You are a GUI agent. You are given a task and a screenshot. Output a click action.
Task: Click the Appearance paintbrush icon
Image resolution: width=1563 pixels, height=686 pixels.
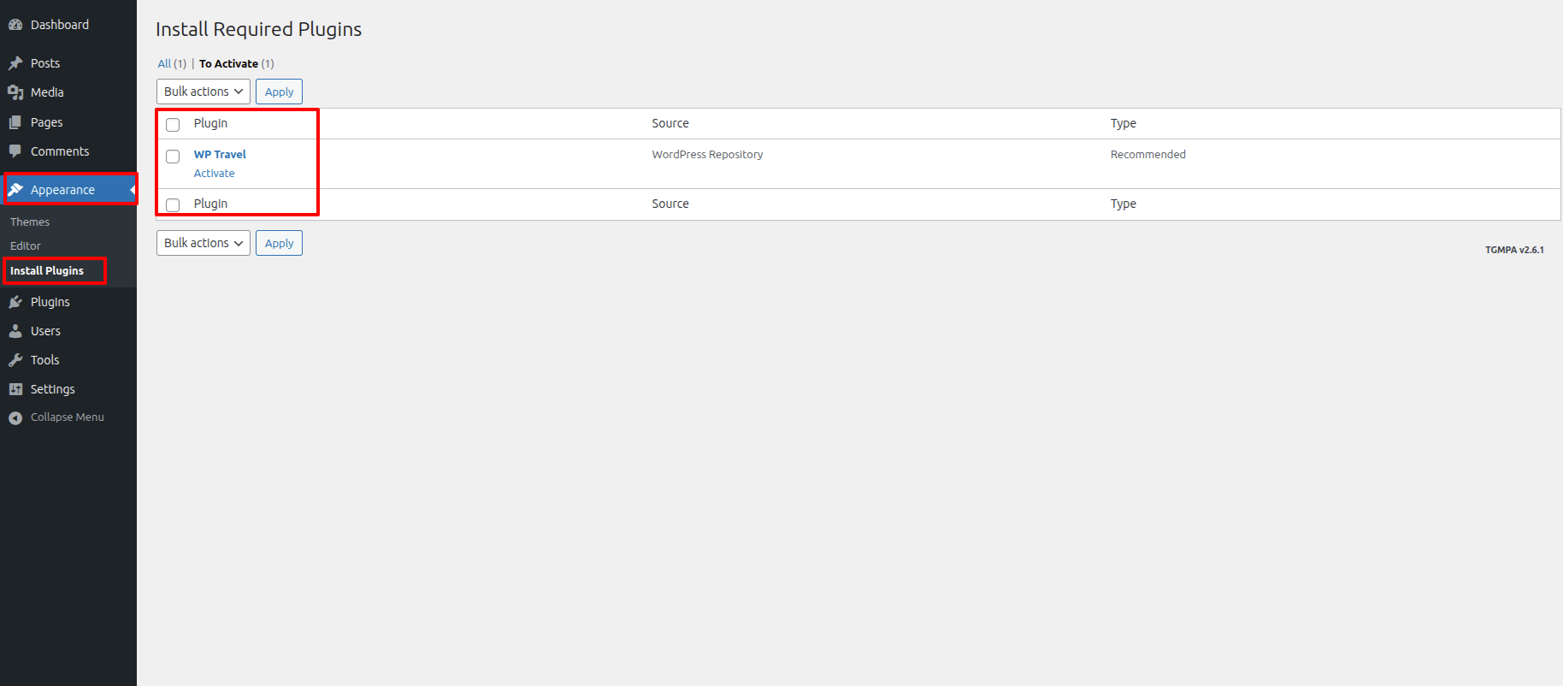pos(15,190)
